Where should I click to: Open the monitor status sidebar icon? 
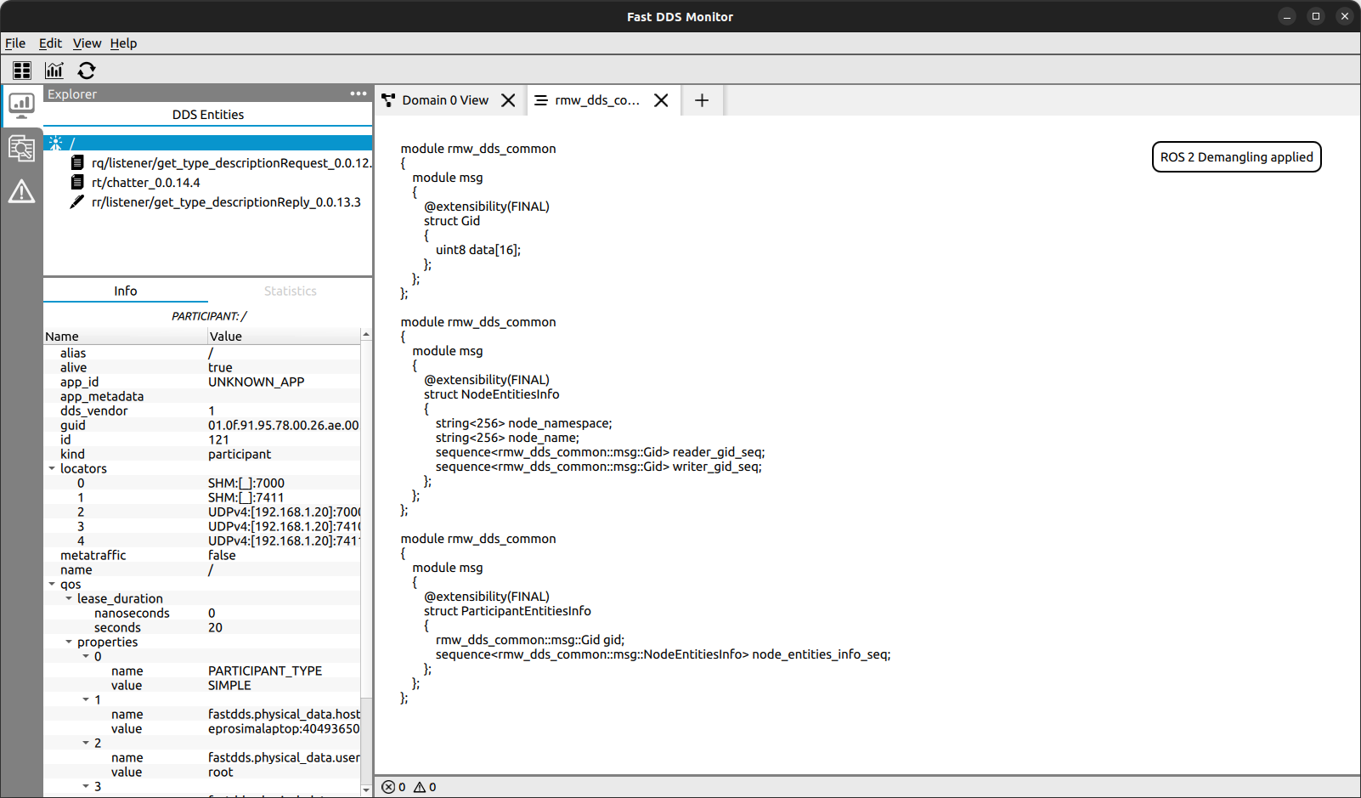pos(21,105)
